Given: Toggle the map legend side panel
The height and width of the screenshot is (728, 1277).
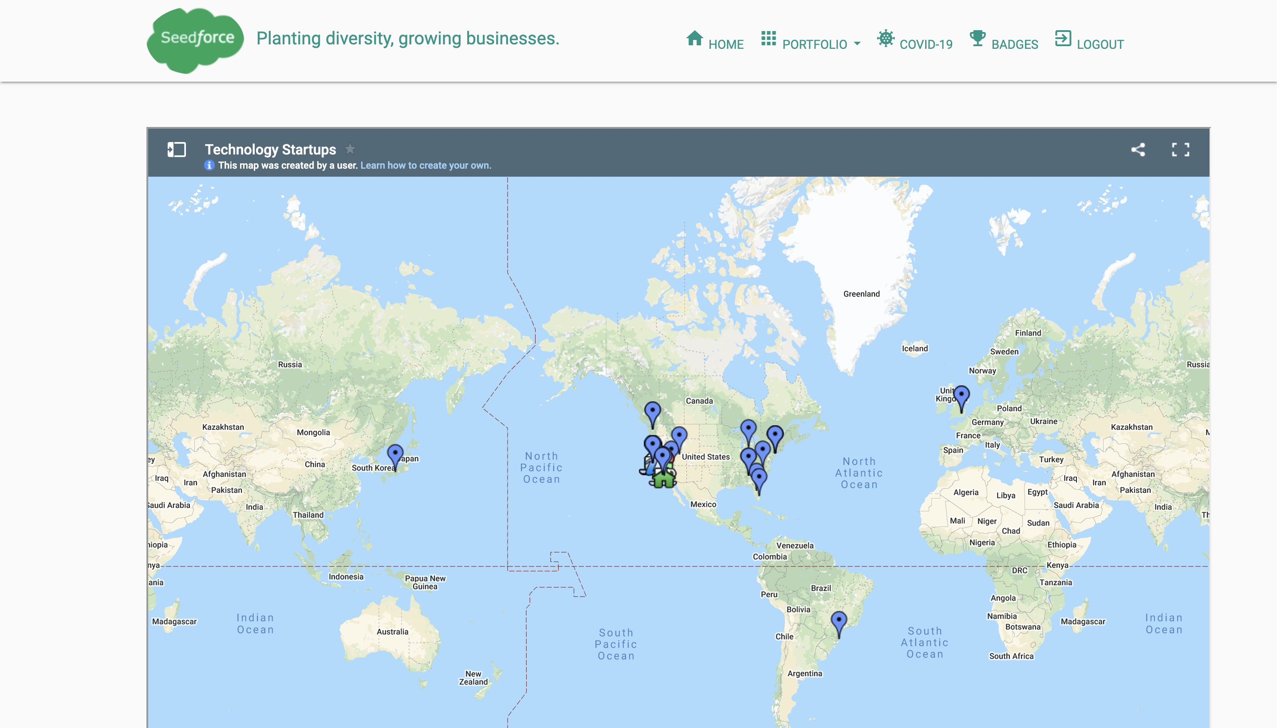Looking at the screenshot, I should 177,150.
